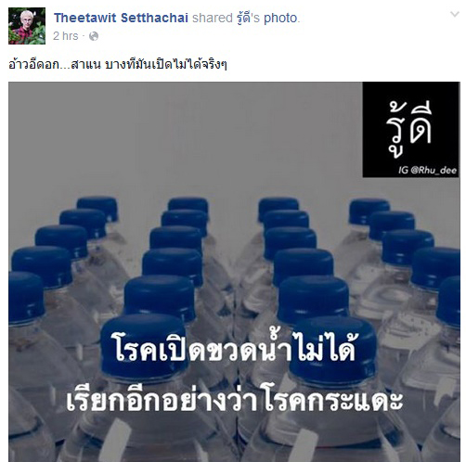Click the large front-left blue bottle cap
Viewport: 466px width, 462px height.
[145, 346]
